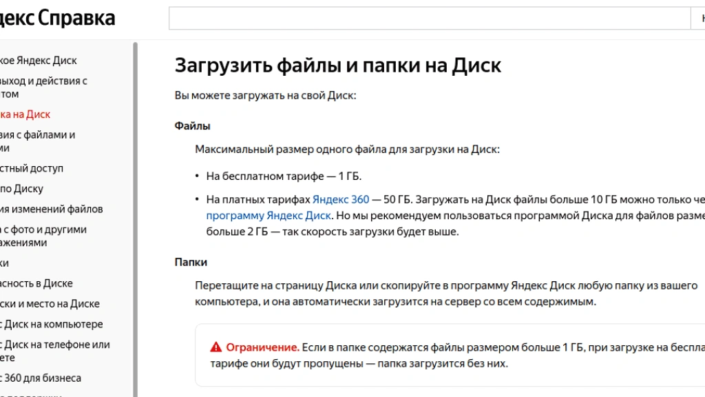Open the 'Яндекс Диск' sidebar item at top

click(39, 61)
